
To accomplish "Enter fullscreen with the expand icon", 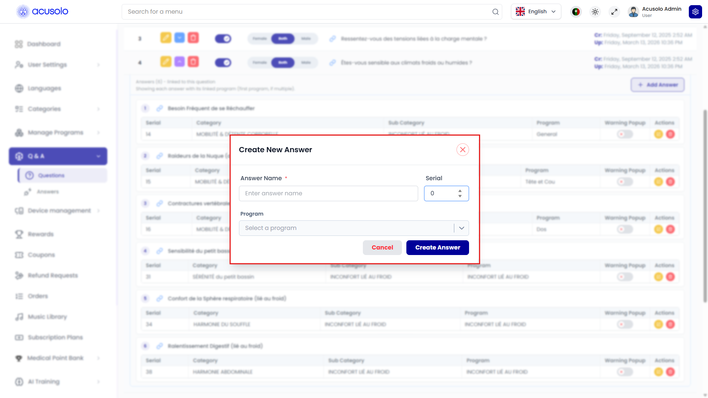I will click(x=614, y=12).
